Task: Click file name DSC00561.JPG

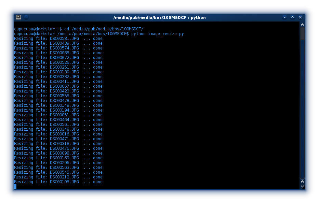Action: tap(64, 125)
